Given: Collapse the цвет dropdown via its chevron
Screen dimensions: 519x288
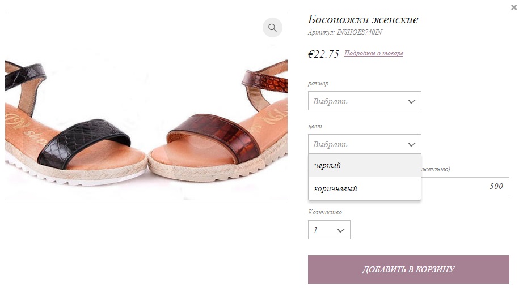Looking at the screenshot, I should [411, 144].
